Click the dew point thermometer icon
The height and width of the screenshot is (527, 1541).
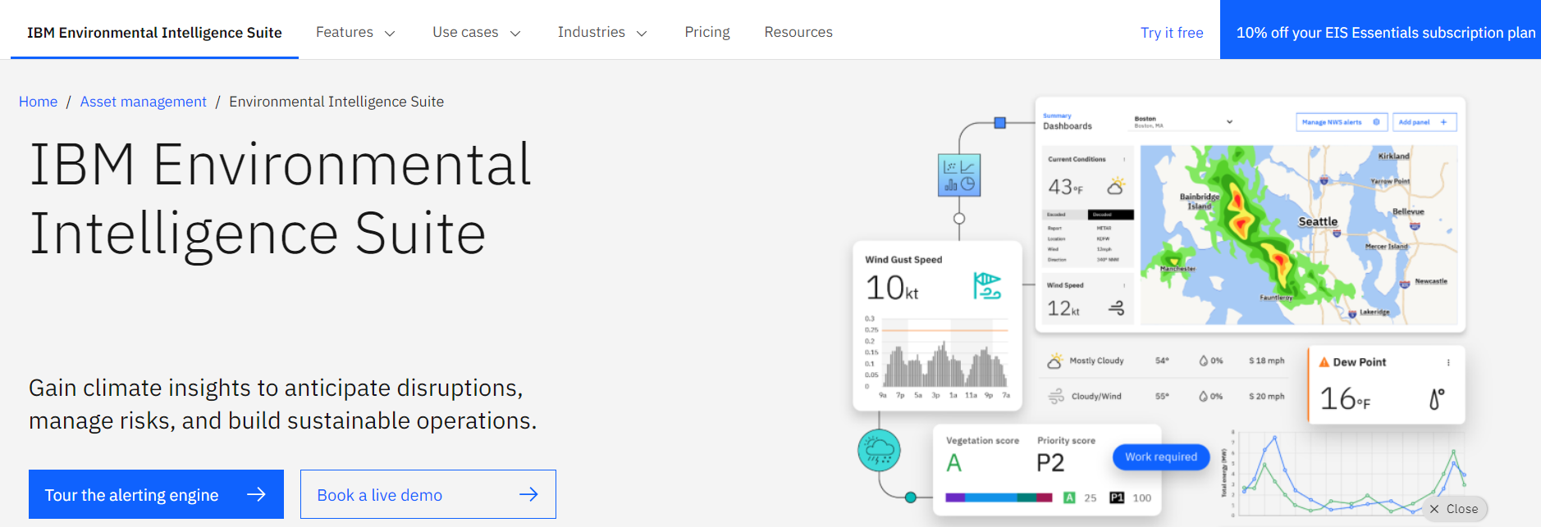(x=1436, y=398)
